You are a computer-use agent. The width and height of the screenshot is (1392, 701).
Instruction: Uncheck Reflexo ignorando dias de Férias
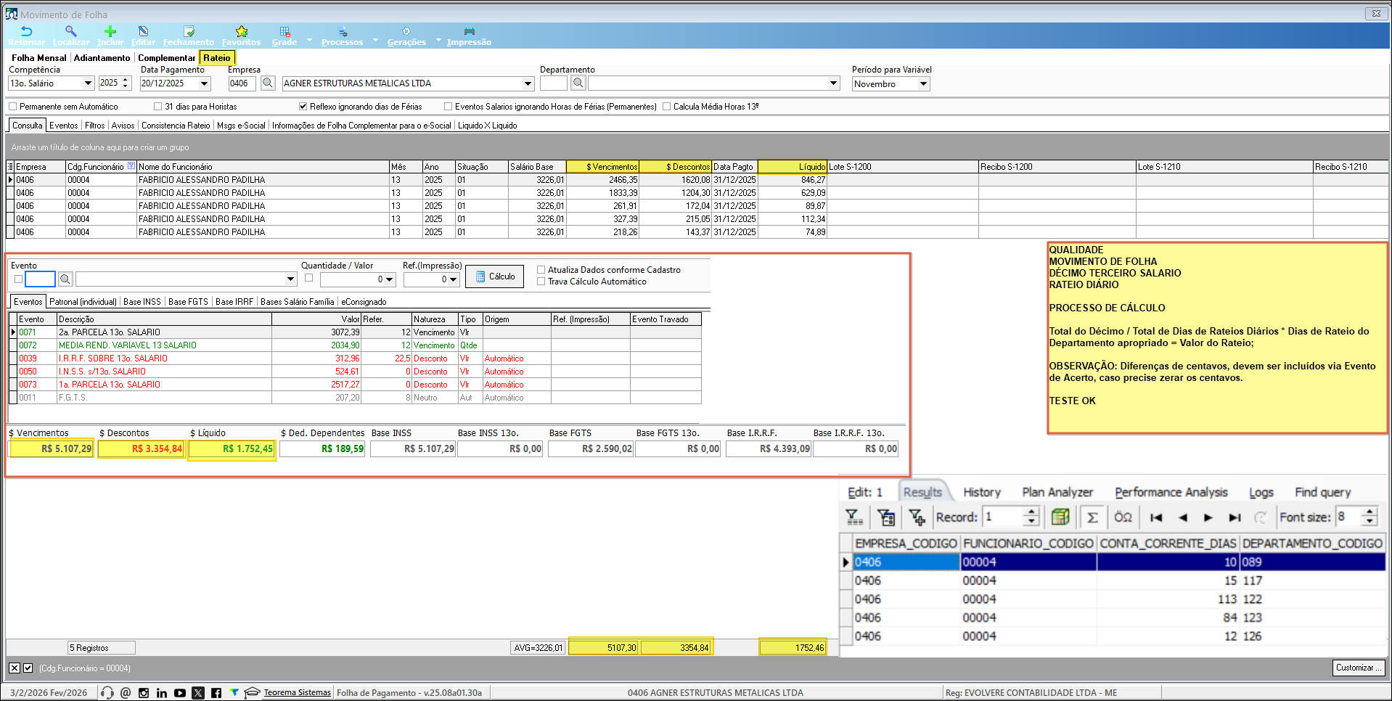[x=303, y=107]
